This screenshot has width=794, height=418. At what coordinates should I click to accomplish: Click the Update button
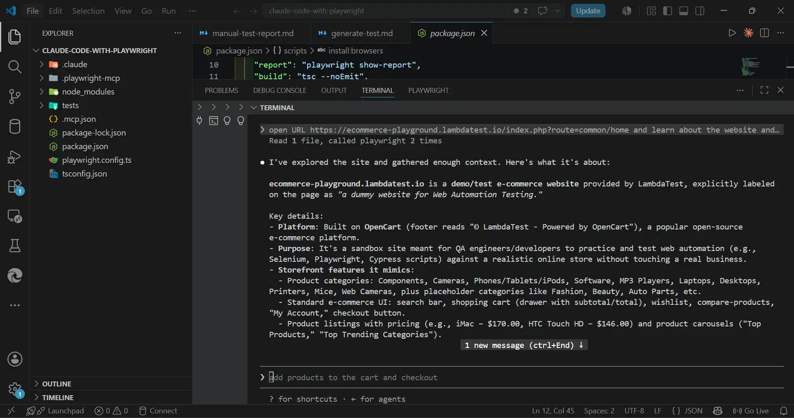588,11
